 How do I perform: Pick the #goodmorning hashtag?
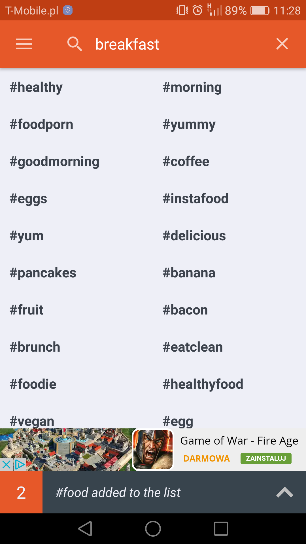54,161
